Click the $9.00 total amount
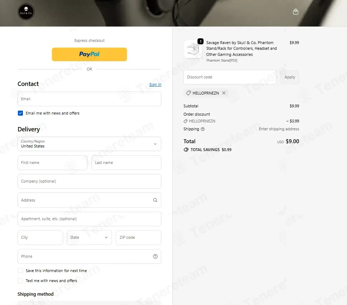This screenshot has width=347, height=305. point(292,141)
